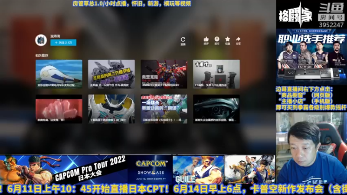Viewport: 347px width, 195px height.
Task: Open the uploader's robot avatar
Action: [x=41, y=40]
